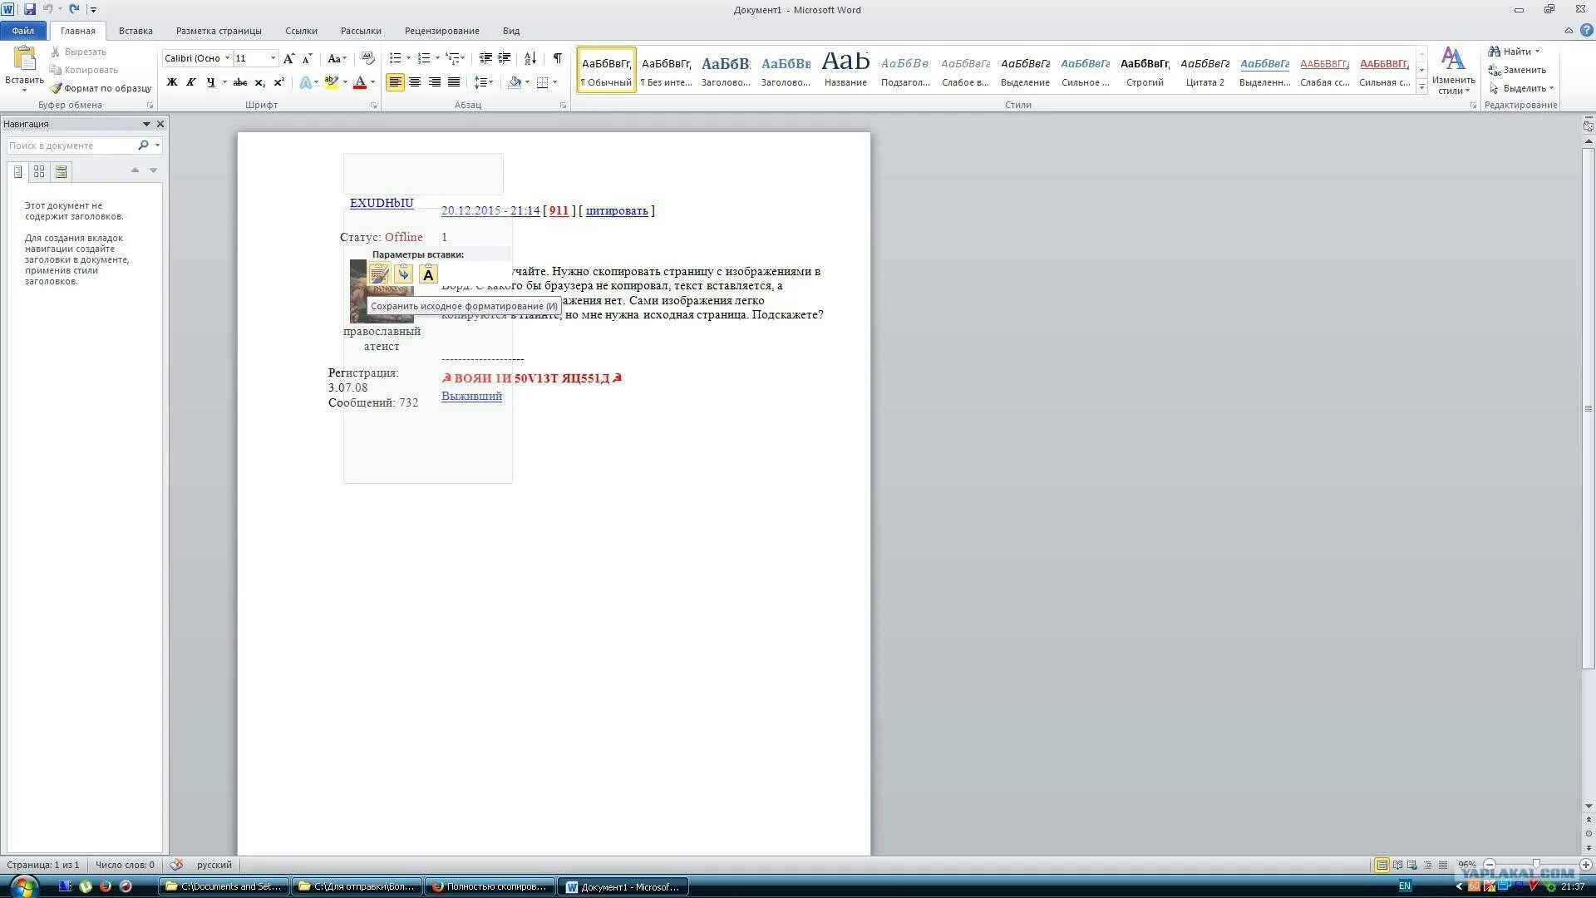This screenshot has height=898, width=1596.
Task: Click the Grow Font icon
Action: point(288,58)
